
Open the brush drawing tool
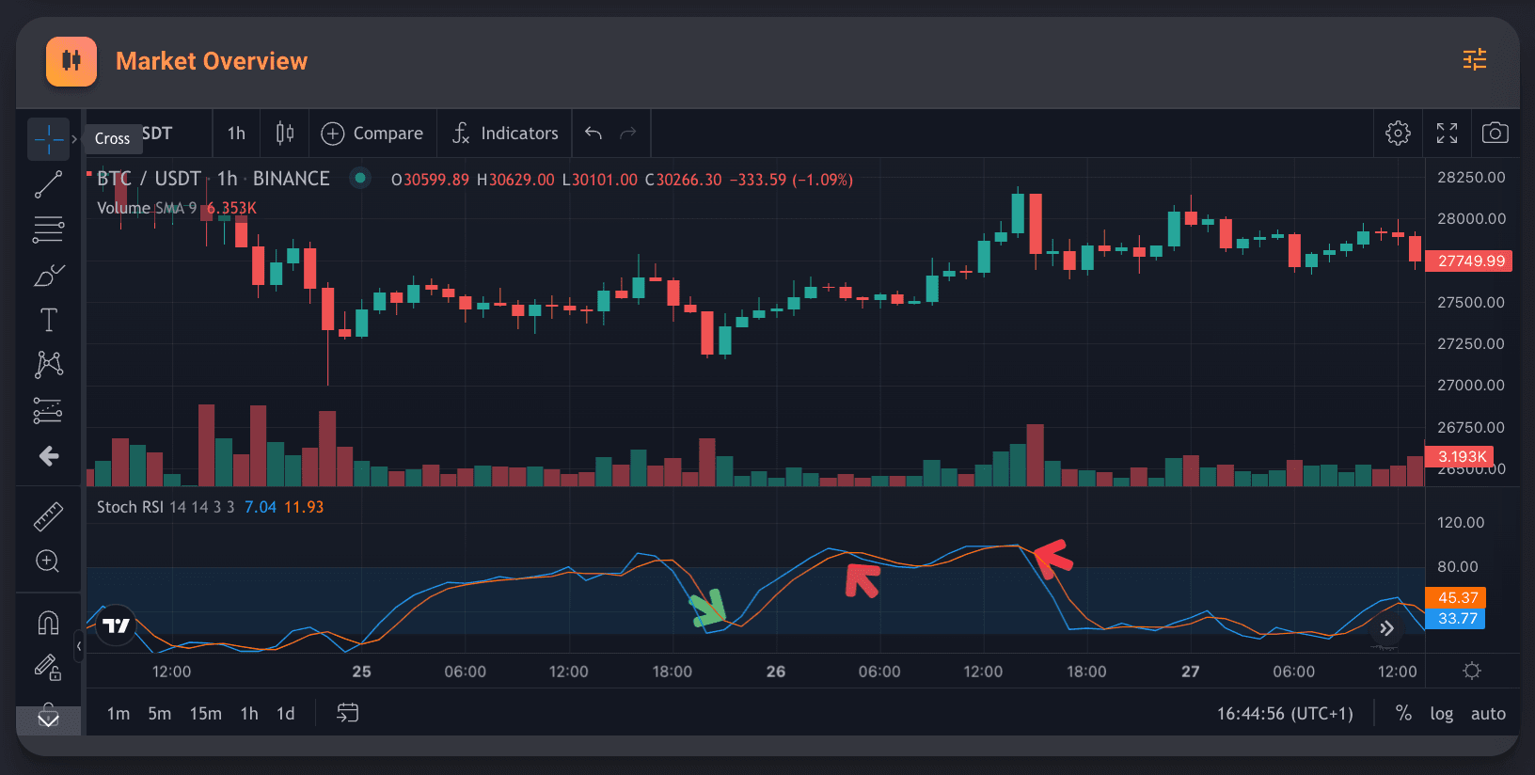point(48,276)
